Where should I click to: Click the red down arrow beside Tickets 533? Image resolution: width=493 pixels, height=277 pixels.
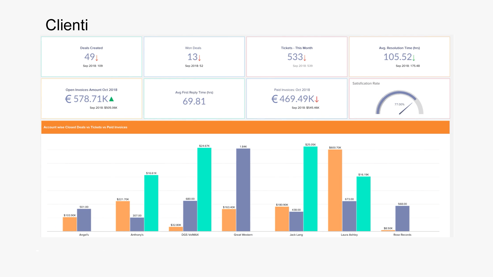305,58
